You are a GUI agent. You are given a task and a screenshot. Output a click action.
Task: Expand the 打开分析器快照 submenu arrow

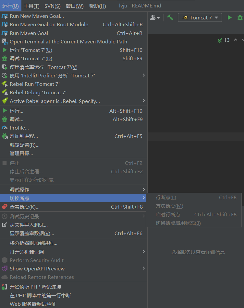tap(144, 251)
